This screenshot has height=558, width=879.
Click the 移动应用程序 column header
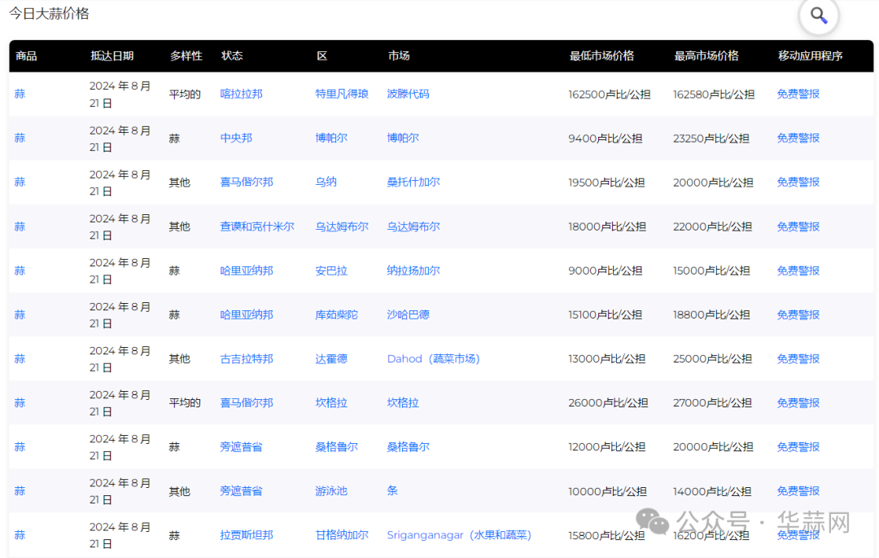tap(810, 56)
